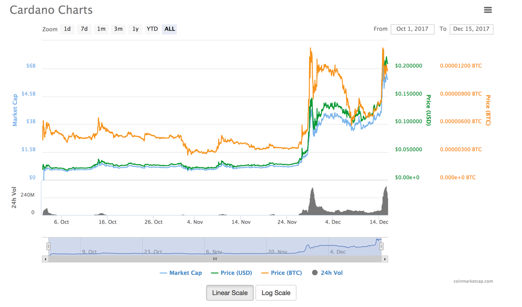Select the ALL zoom option
Image resolution: width=522 pixels, height=307 pixels.
tap(170, 29)
